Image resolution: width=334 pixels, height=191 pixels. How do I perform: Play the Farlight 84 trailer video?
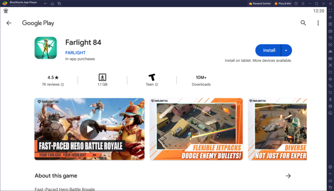click(89, 129)
